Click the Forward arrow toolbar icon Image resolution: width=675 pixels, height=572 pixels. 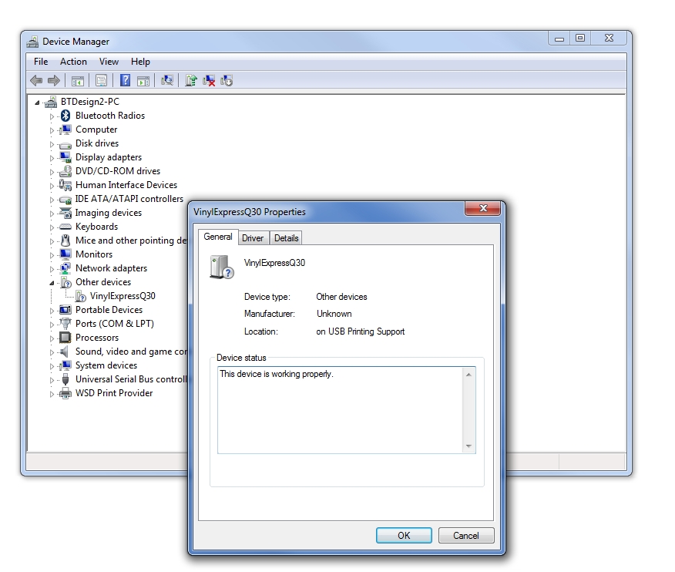click(54, 80)
